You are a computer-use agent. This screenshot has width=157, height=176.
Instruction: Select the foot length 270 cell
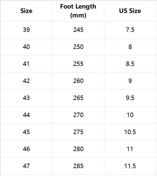[x=78, y=115]
